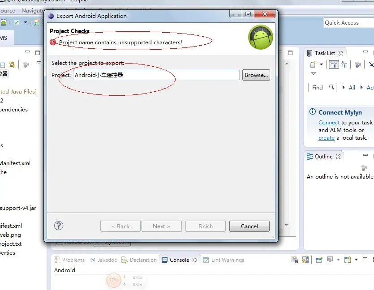Click the Browse... button
The height and width of the screenshot is (290, 374).
point(256,75)
